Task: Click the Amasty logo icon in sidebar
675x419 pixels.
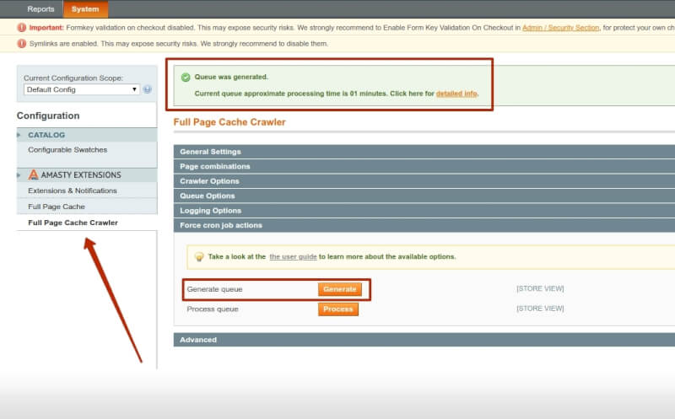Action: (x=34, y=175)
